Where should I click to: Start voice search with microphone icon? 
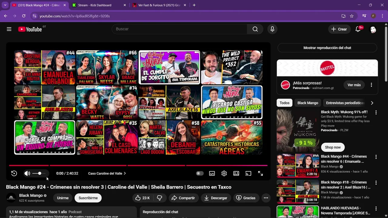[272, 29]
